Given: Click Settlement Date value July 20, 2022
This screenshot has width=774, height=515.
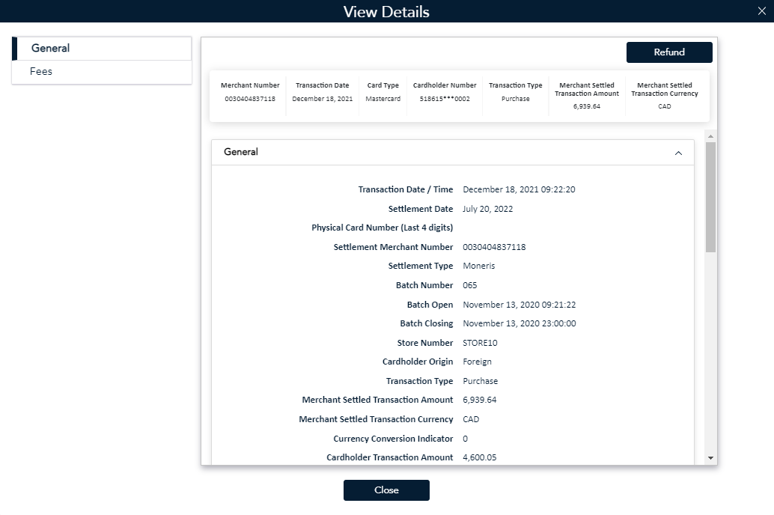Looking at the screenshot, I should pyautogui.click(x=488, y=209).
